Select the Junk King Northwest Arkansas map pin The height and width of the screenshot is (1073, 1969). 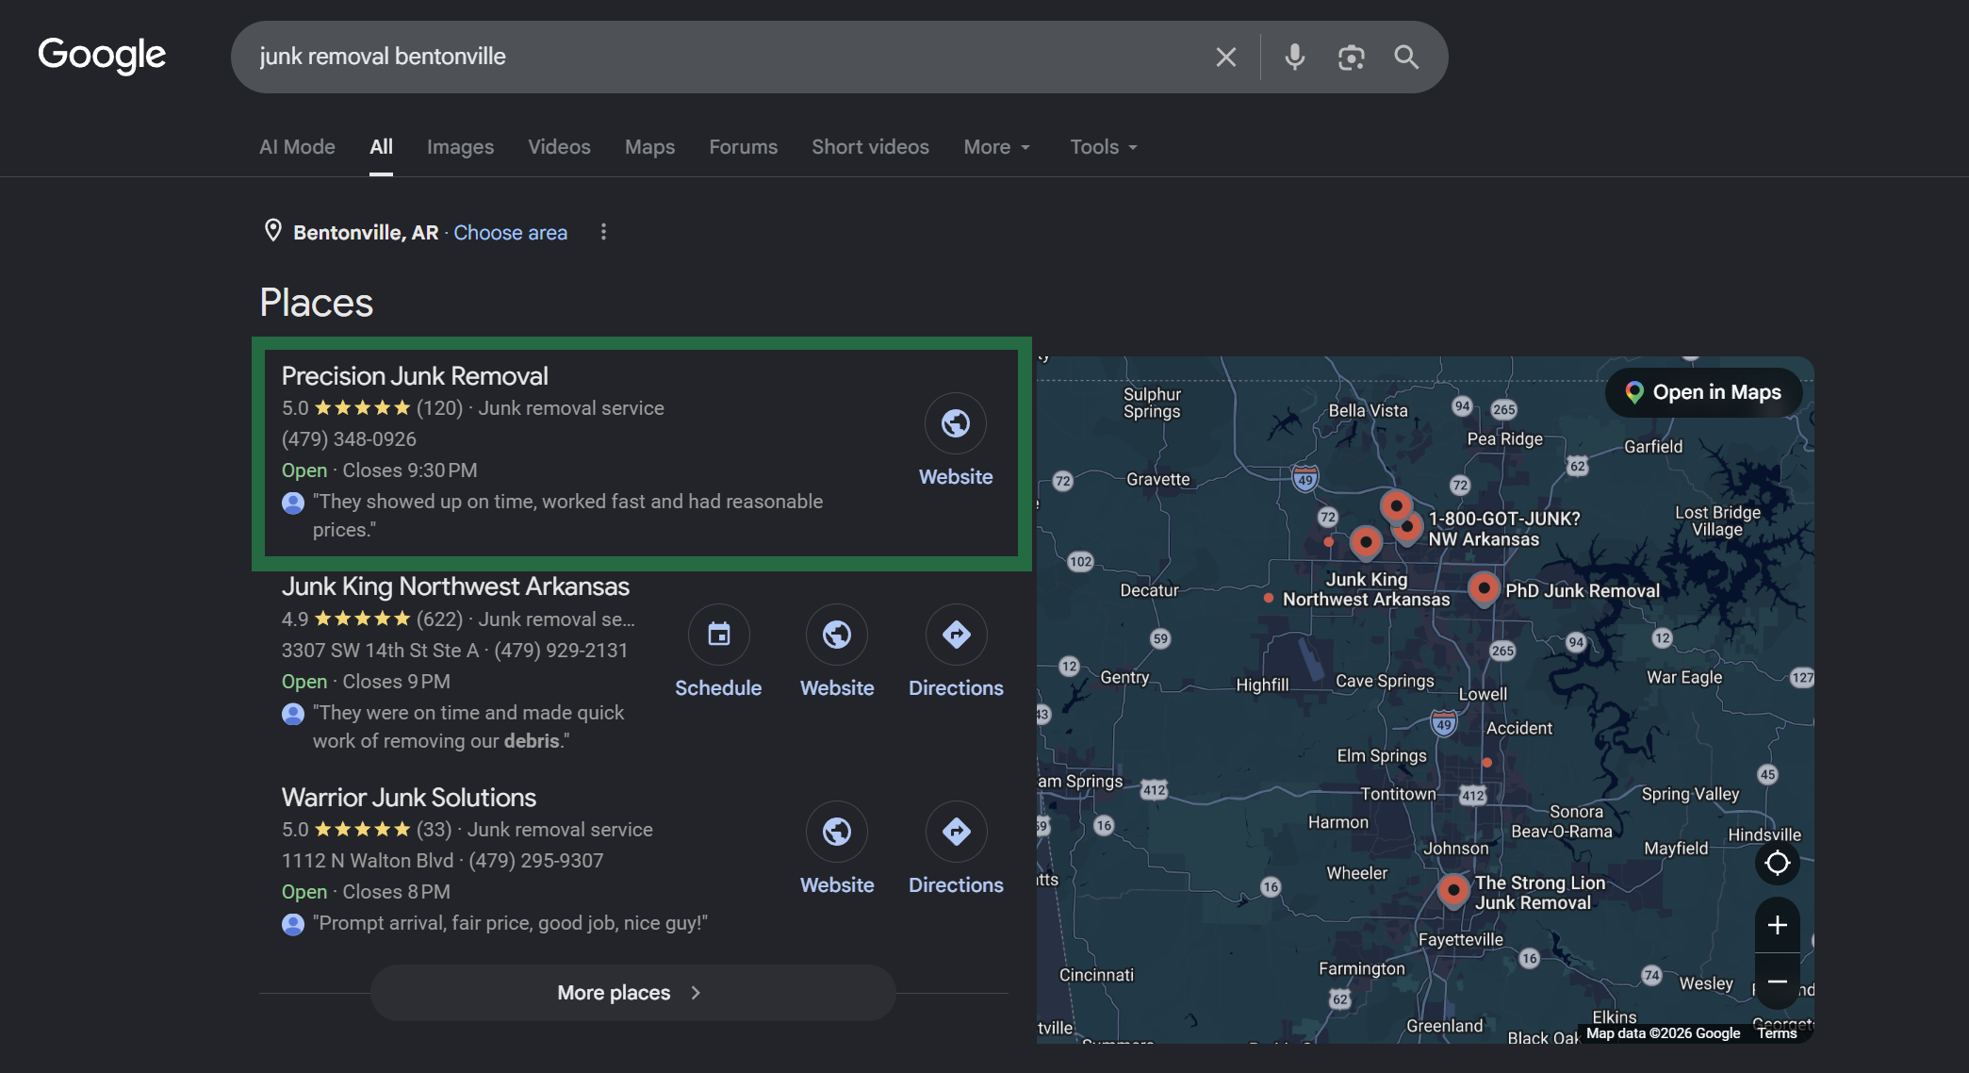point(1366,542)
